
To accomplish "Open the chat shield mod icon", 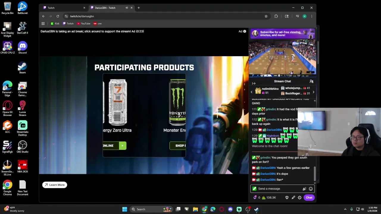I will point(287,198).
